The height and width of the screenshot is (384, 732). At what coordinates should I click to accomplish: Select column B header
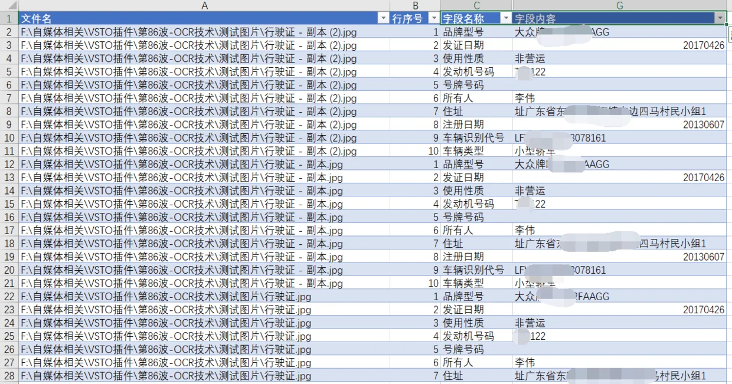415,5
